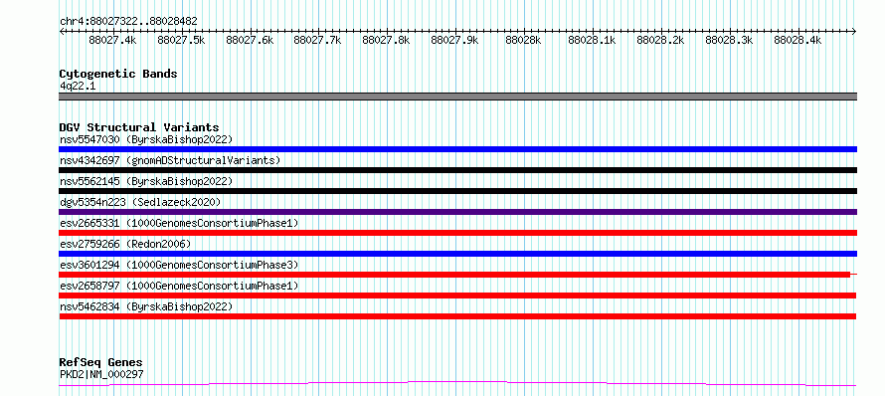Click the Cytogenetic Bands track title
This screenshot has height=396, width=885.
[118, 74]
